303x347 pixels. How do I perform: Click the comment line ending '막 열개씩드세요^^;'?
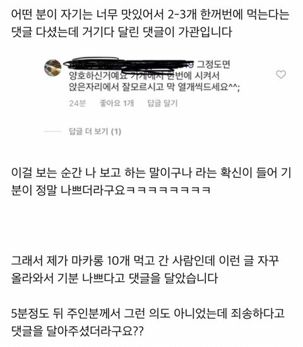pyautogui.click(x=155, y=87)
